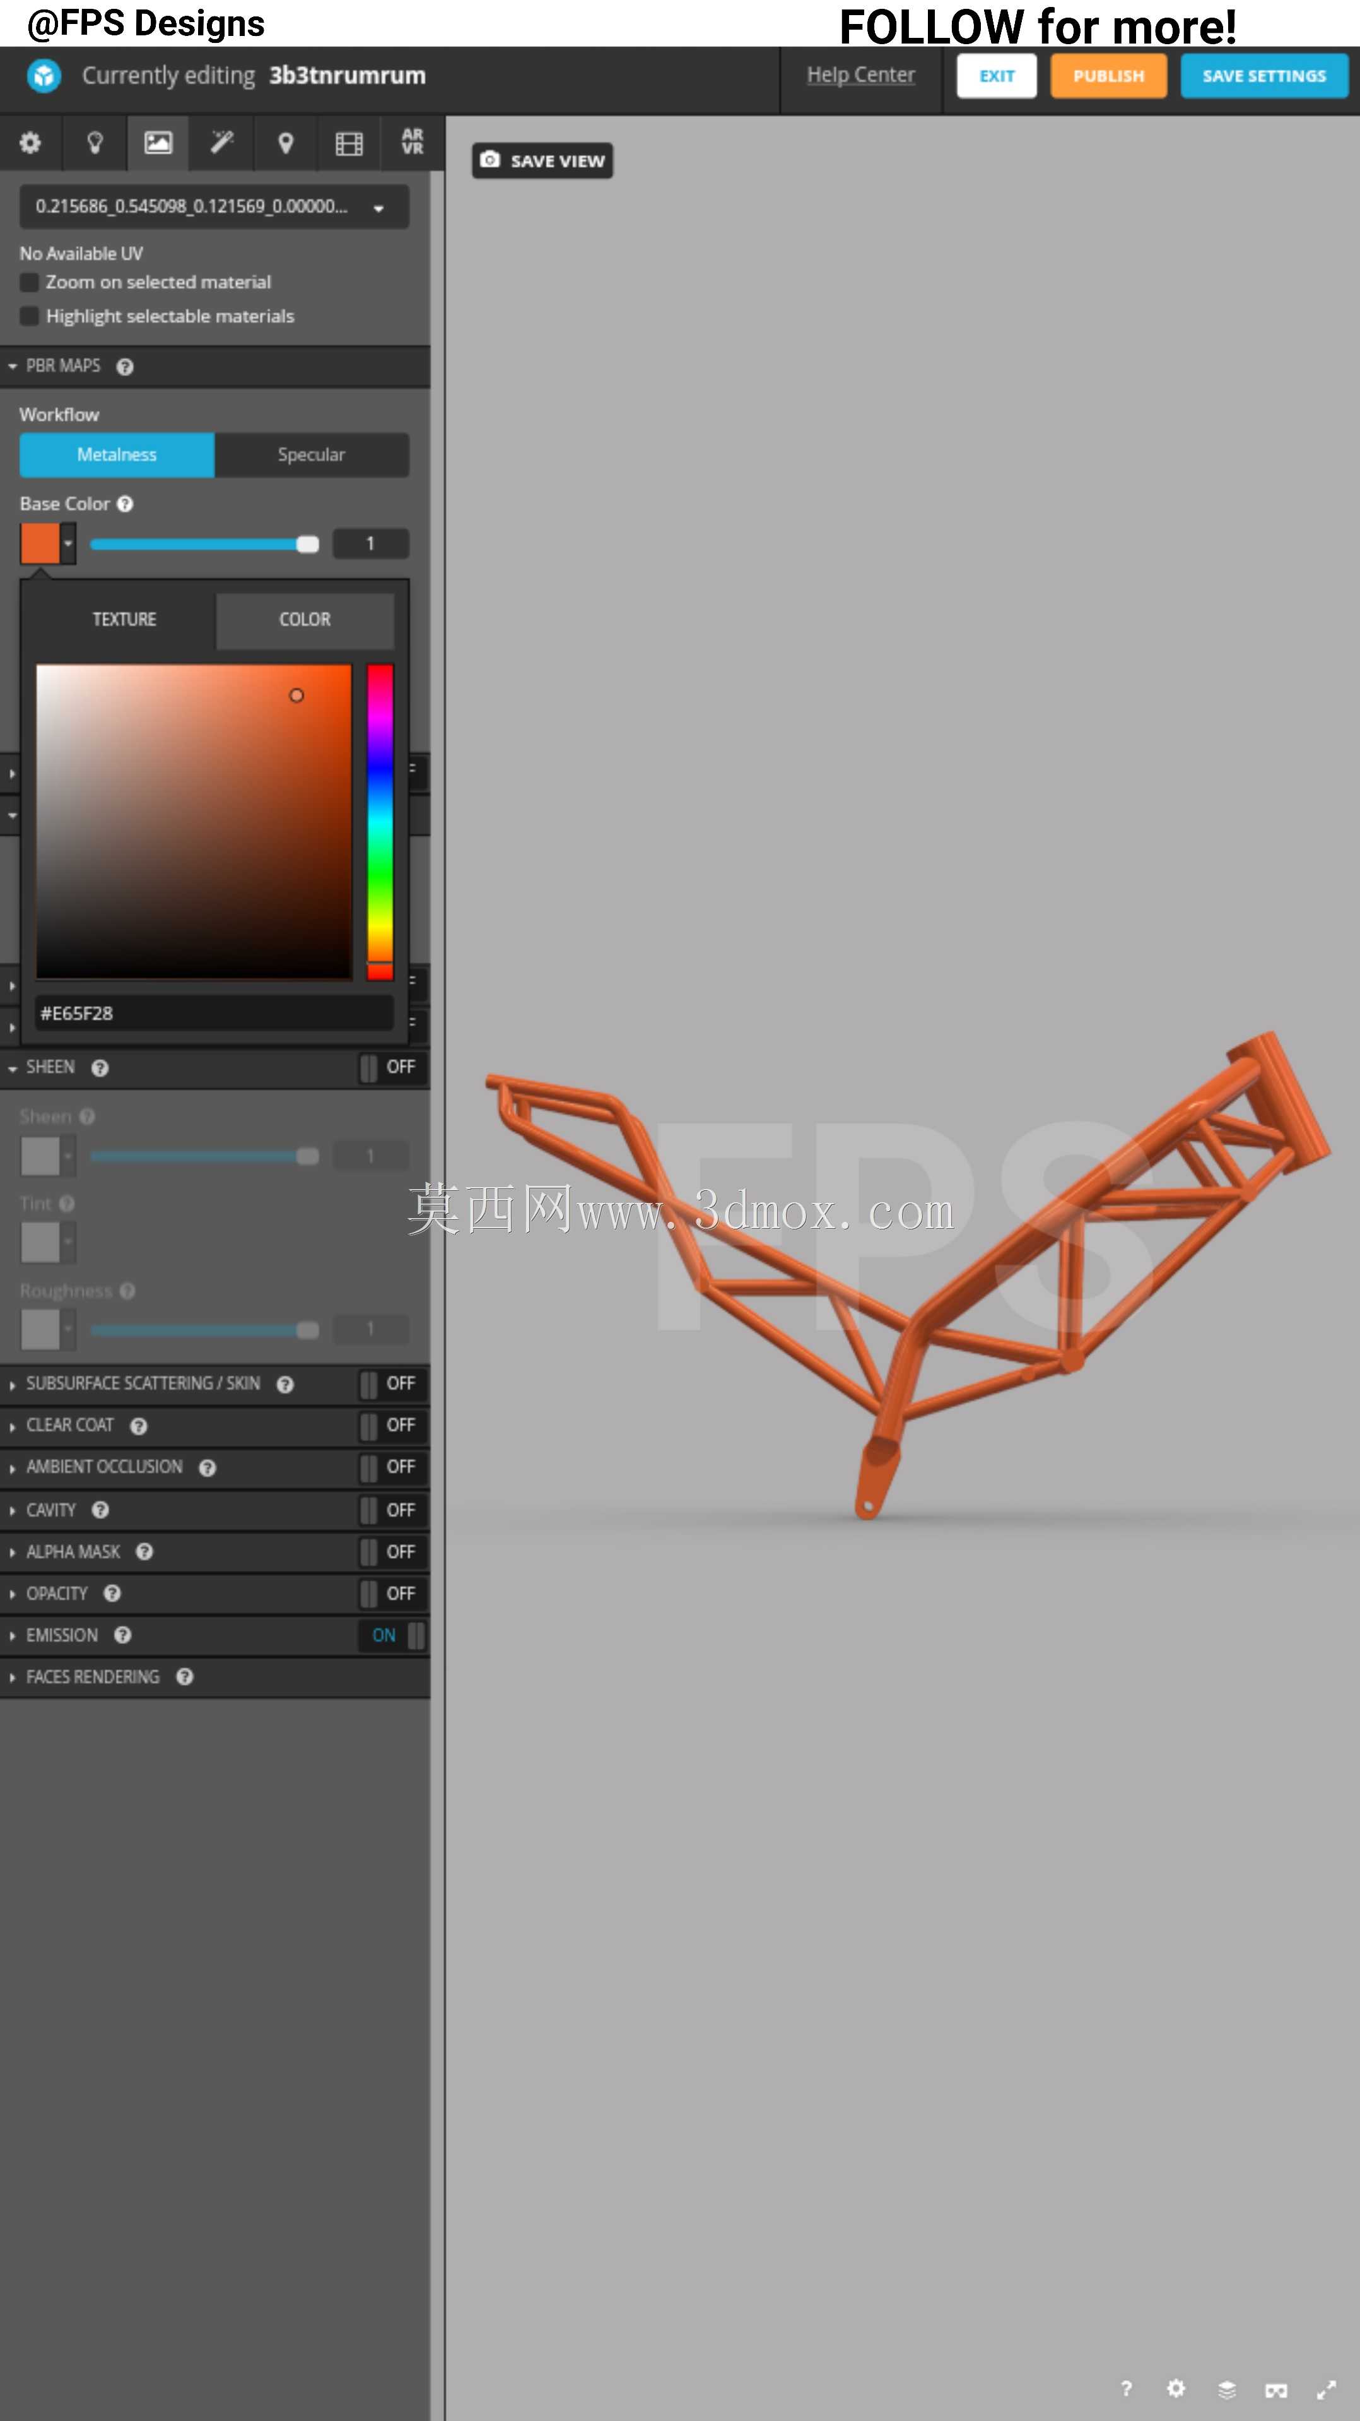Click the Ambient Occlusion help icon

point(208,1468)
